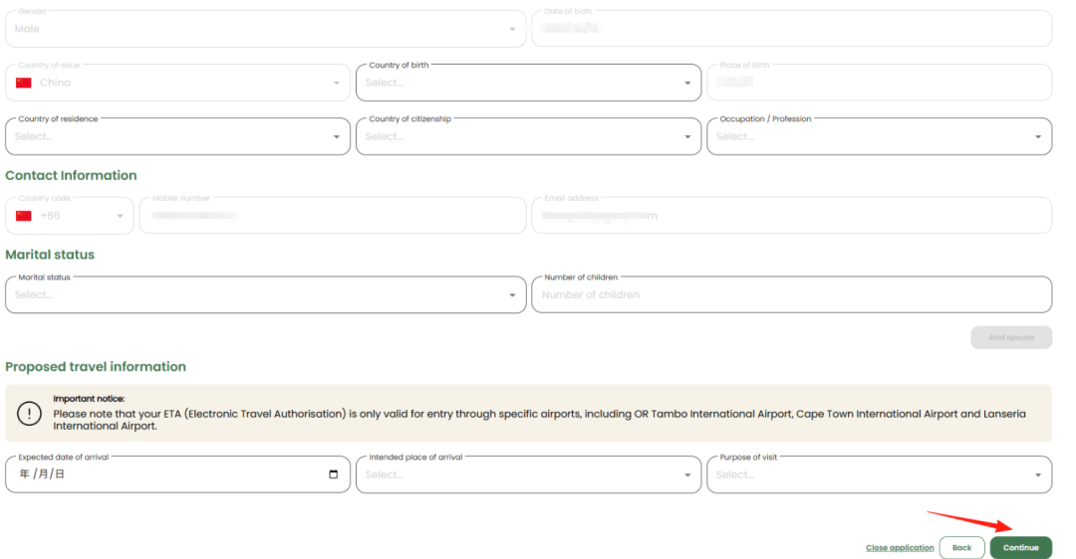
Task: Click the Proposed travel information heading
Action: coord(96,366)
